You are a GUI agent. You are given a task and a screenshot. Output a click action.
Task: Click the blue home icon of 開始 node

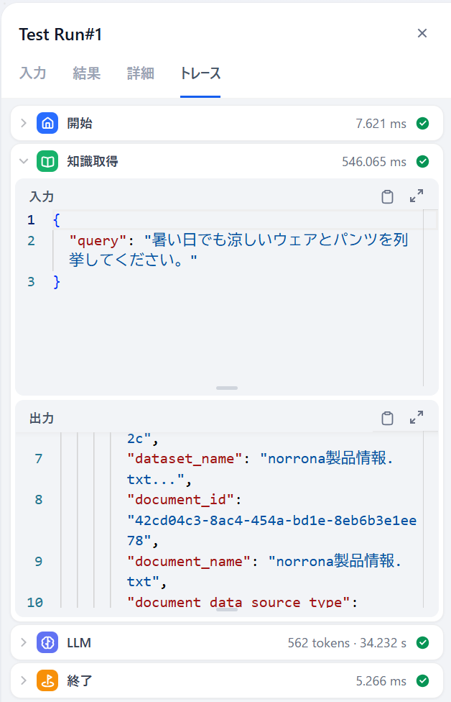click(x=47, y=123)
